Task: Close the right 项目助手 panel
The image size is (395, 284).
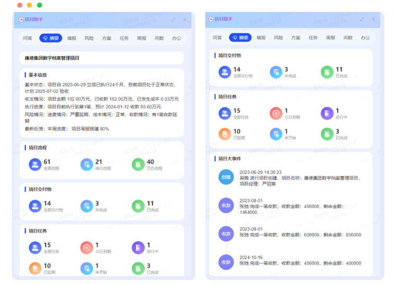Action: click(x=374, y=19)
